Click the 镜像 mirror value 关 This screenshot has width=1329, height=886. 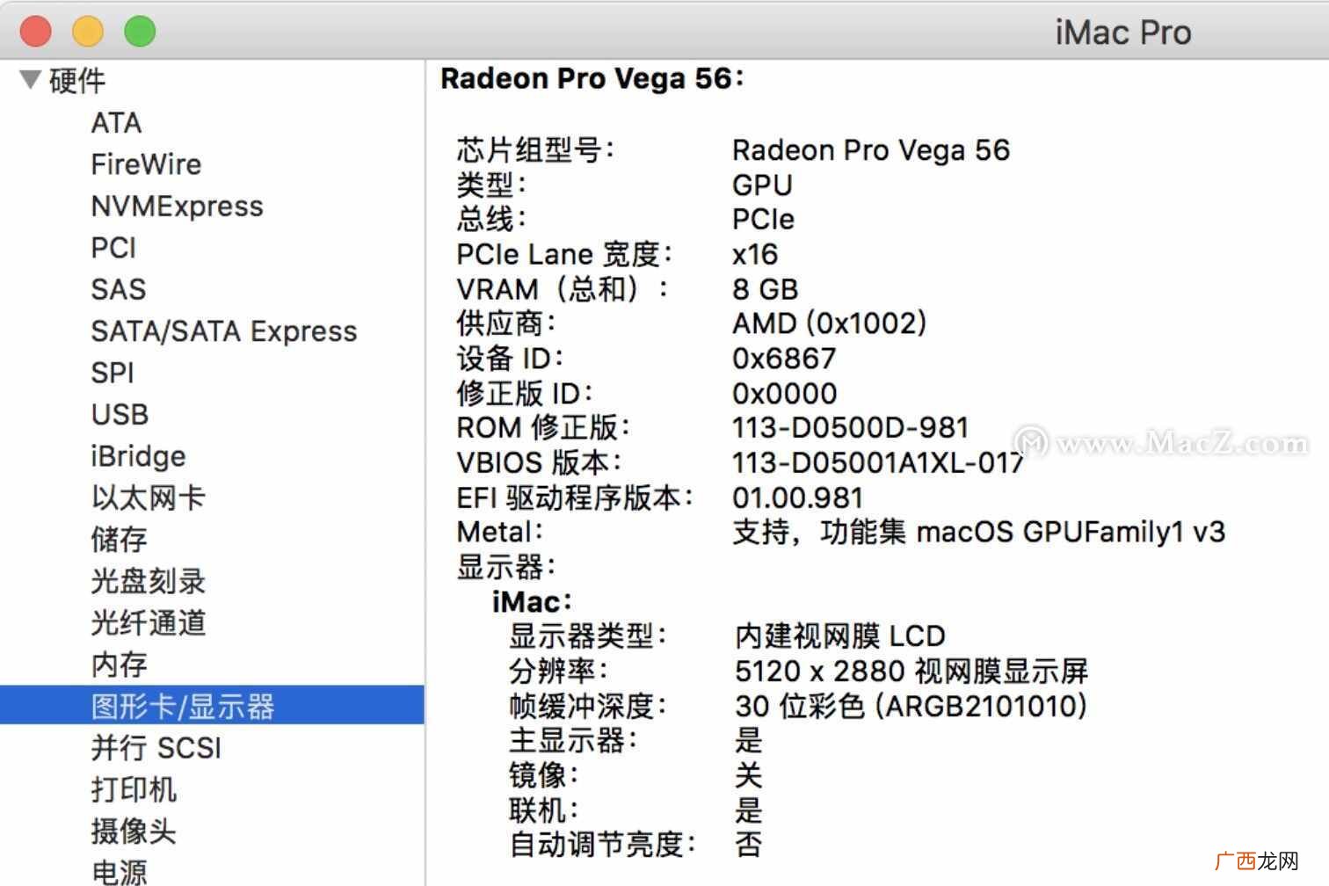748,775
